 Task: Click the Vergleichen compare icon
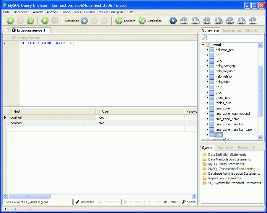[142, 21]
